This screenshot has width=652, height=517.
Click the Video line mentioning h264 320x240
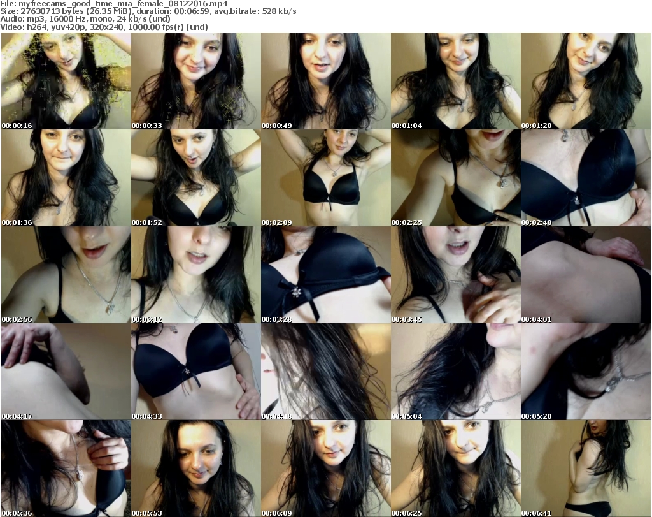(104, 27)
